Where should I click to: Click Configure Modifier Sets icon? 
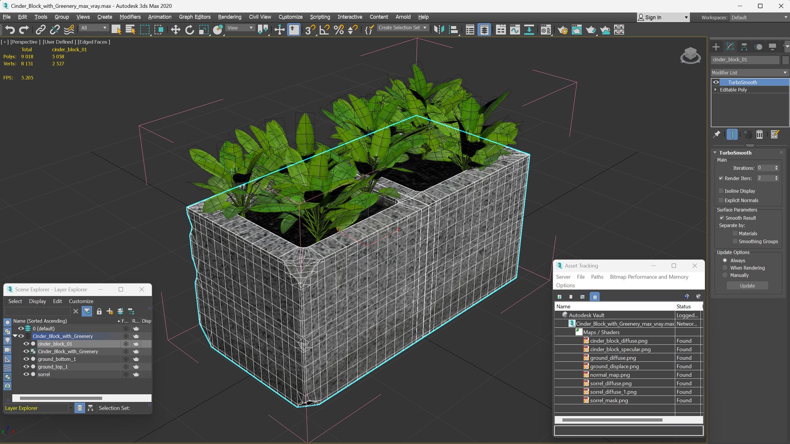click(x=774, y=134)
